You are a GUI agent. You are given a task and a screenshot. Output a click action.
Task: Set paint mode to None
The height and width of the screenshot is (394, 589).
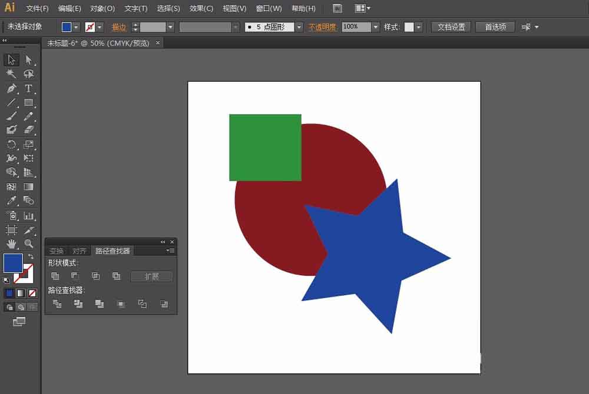pyautogui.click(x=32, y=293)
